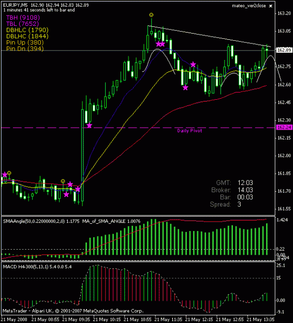Select the Bar 00:03 value
Image resolution: width=293 pixels, height=323 pixels.
245,197
